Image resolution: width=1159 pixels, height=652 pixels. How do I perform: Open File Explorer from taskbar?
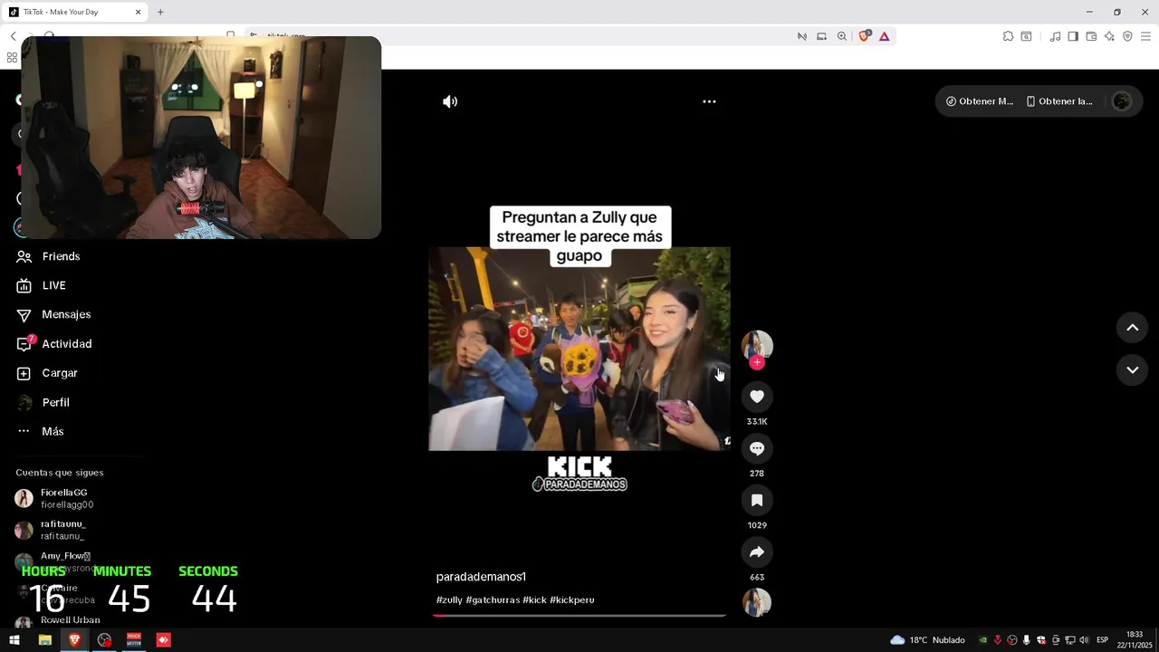(x=44, y=640)
